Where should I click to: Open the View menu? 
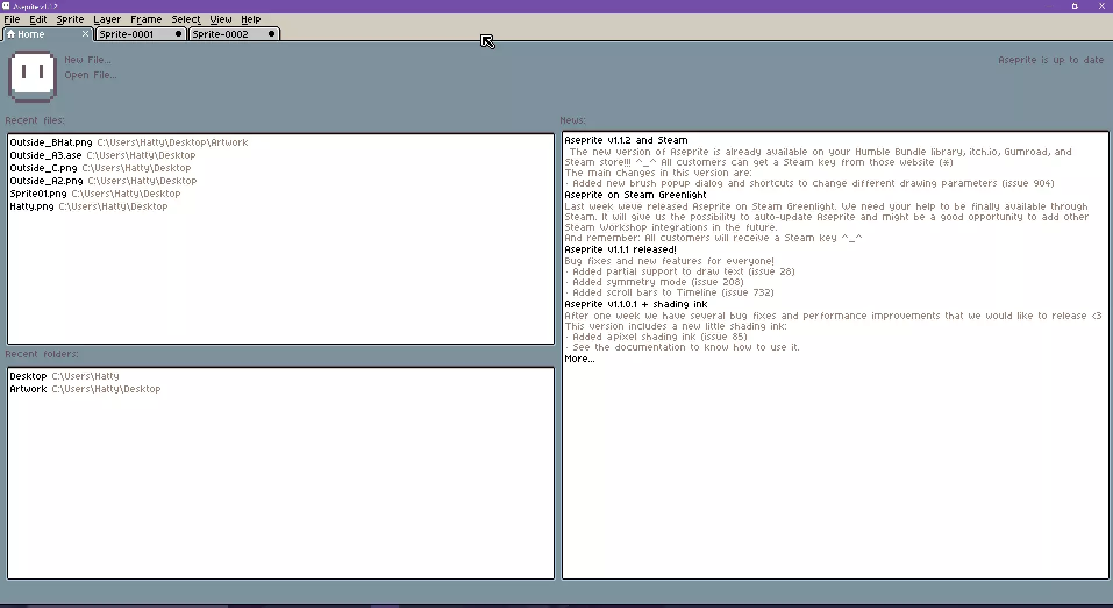(x=220, y=19)
